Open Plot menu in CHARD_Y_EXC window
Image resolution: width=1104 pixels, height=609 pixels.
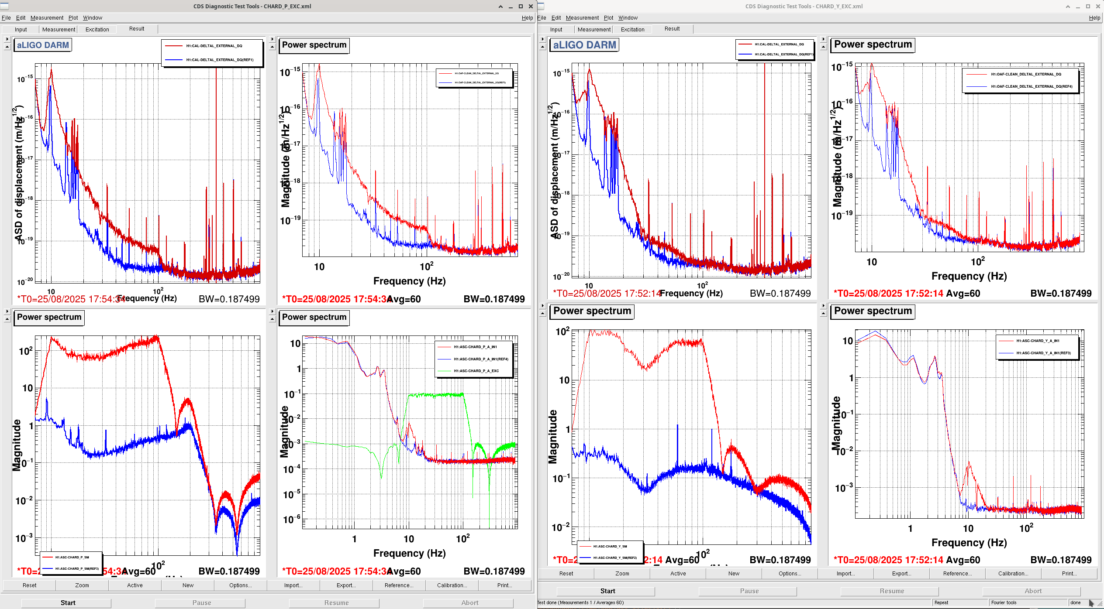608,17
